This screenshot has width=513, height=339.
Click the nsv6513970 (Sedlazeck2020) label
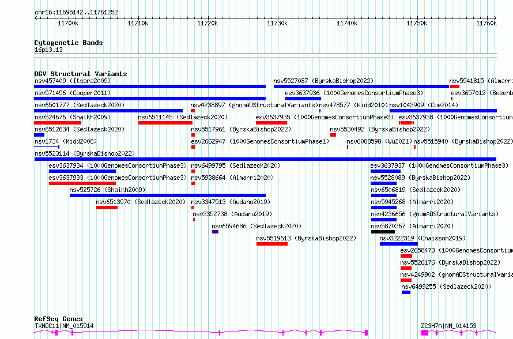141,202
